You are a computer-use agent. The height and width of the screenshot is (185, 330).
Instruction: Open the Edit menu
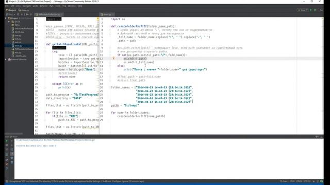[12, 6]
